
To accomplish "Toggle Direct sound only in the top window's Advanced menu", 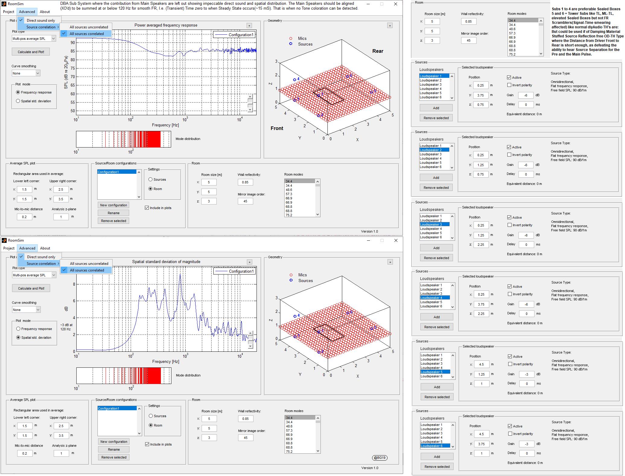I will pos(39,21).
